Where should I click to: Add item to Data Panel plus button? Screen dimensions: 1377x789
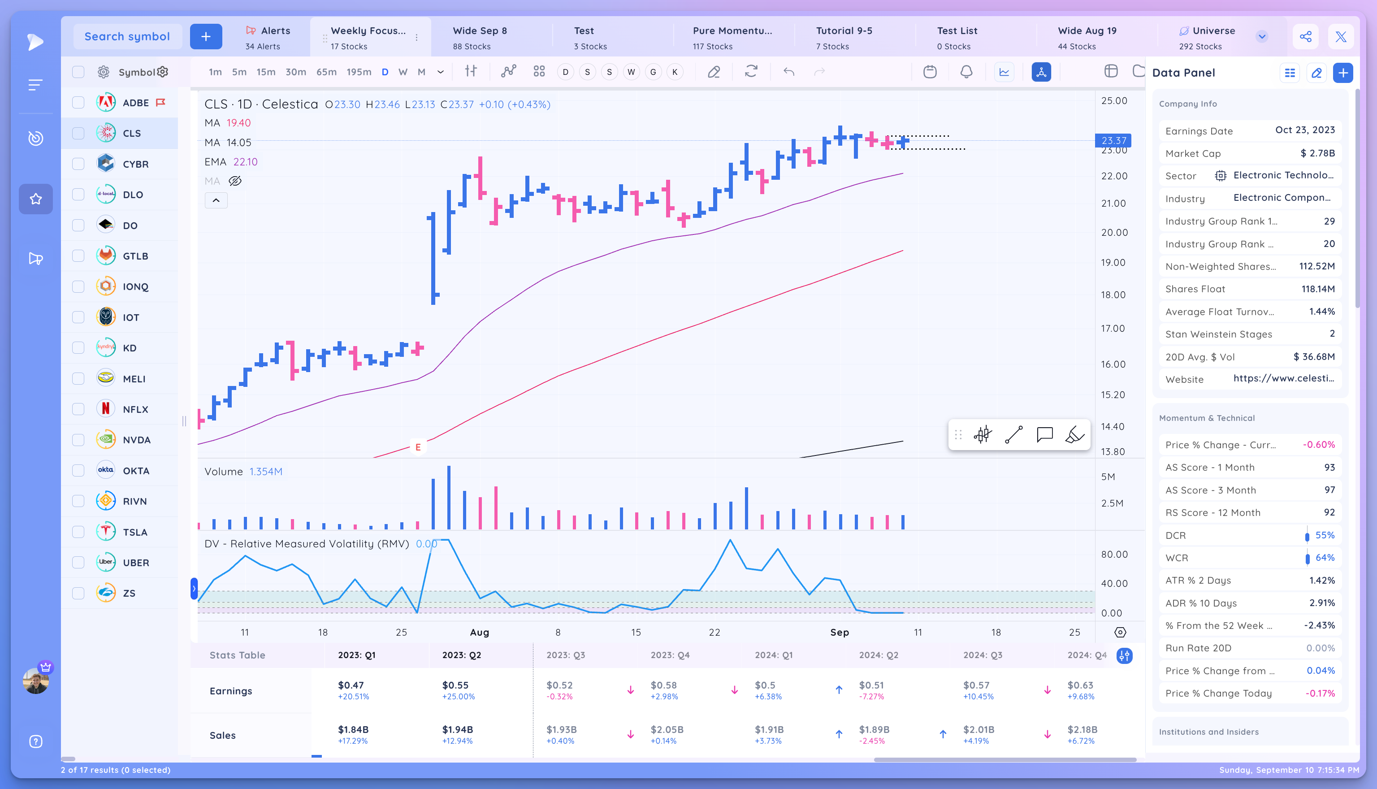(x=1343, y=73)
